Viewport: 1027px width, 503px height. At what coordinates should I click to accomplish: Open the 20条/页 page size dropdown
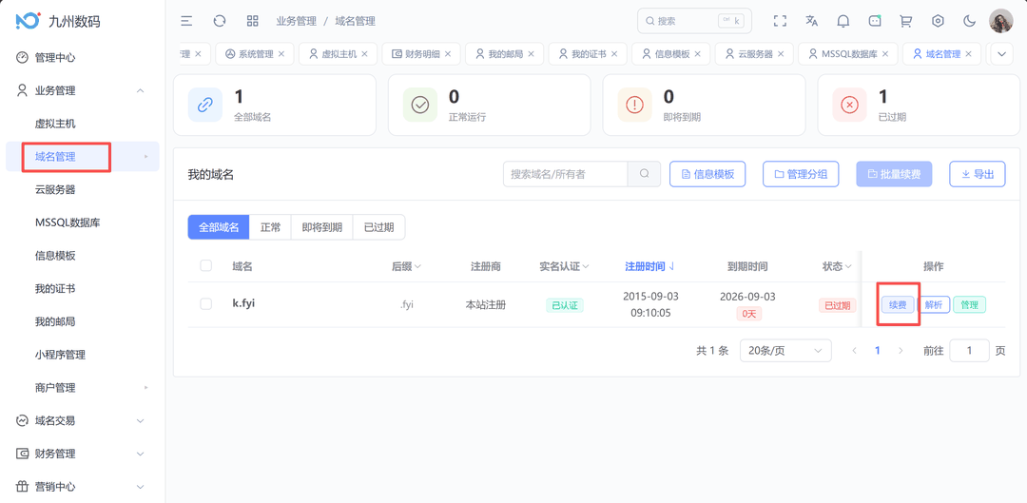click(785, 351)
